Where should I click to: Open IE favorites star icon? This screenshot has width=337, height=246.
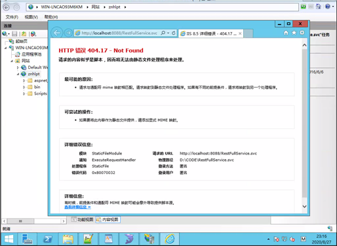point(294,33)
